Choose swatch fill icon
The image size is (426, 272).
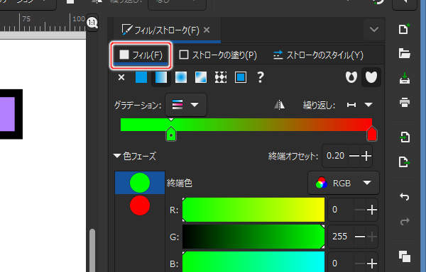click(x=241, y=77)
